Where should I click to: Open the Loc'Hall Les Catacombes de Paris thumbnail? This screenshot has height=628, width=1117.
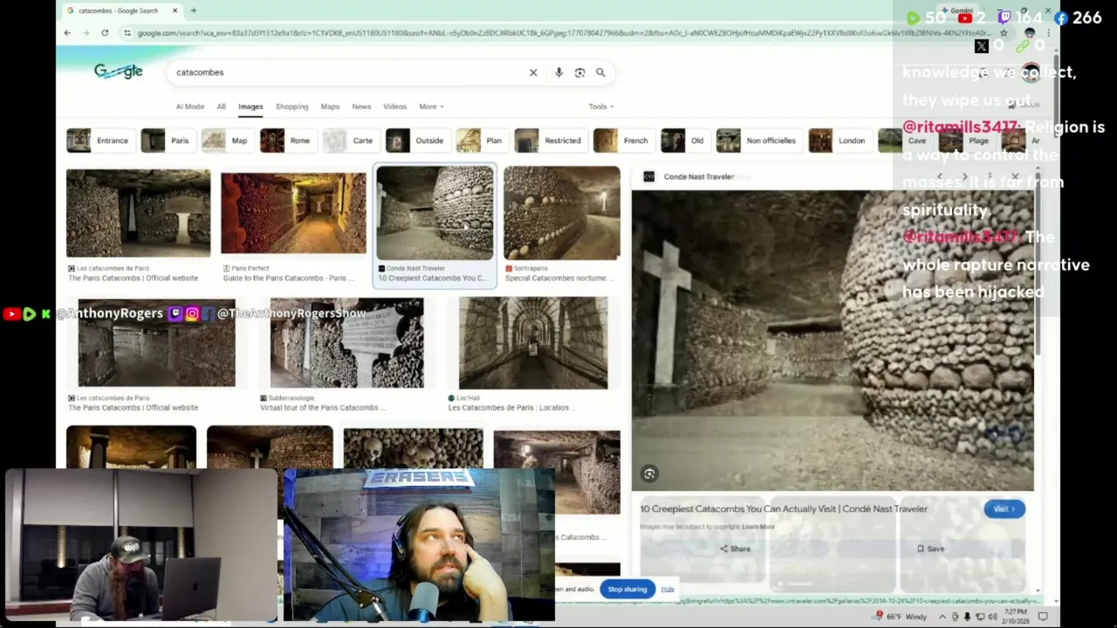533,342
